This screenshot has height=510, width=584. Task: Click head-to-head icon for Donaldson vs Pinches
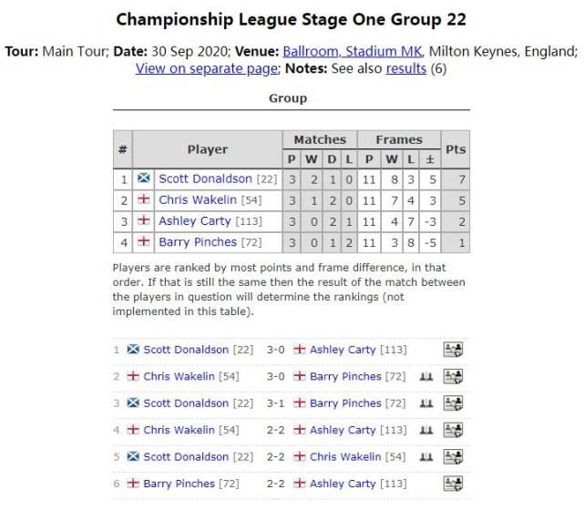pos(426,403)
